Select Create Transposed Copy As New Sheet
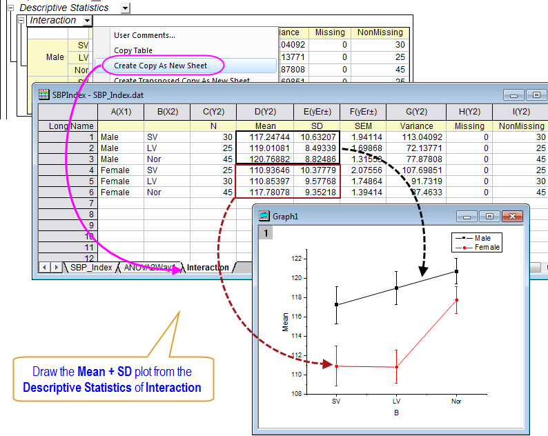548x436 pixels. pyautogui.click(x=182, y=80)
